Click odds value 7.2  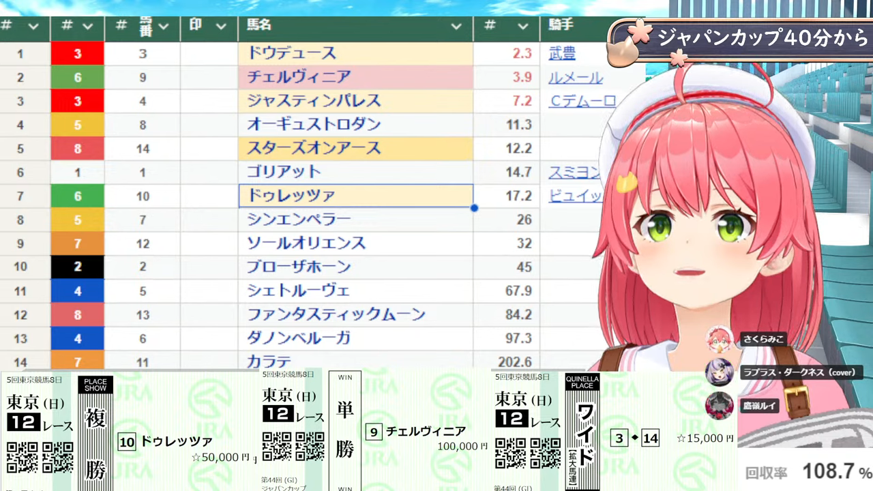click(522, 101)
